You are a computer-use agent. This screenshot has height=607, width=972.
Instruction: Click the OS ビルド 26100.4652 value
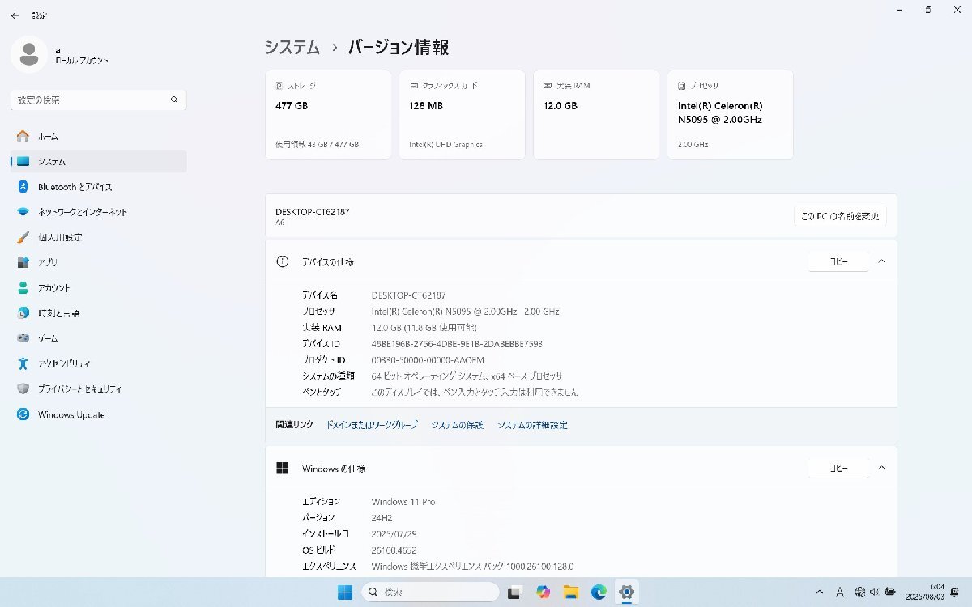pos(394,550)
